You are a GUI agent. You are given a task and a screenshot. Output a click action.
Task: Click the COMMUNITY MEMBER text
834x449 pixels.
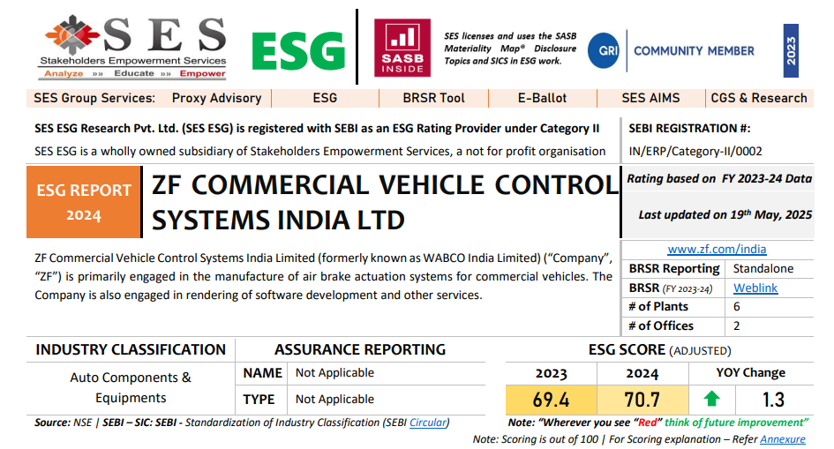694,51
